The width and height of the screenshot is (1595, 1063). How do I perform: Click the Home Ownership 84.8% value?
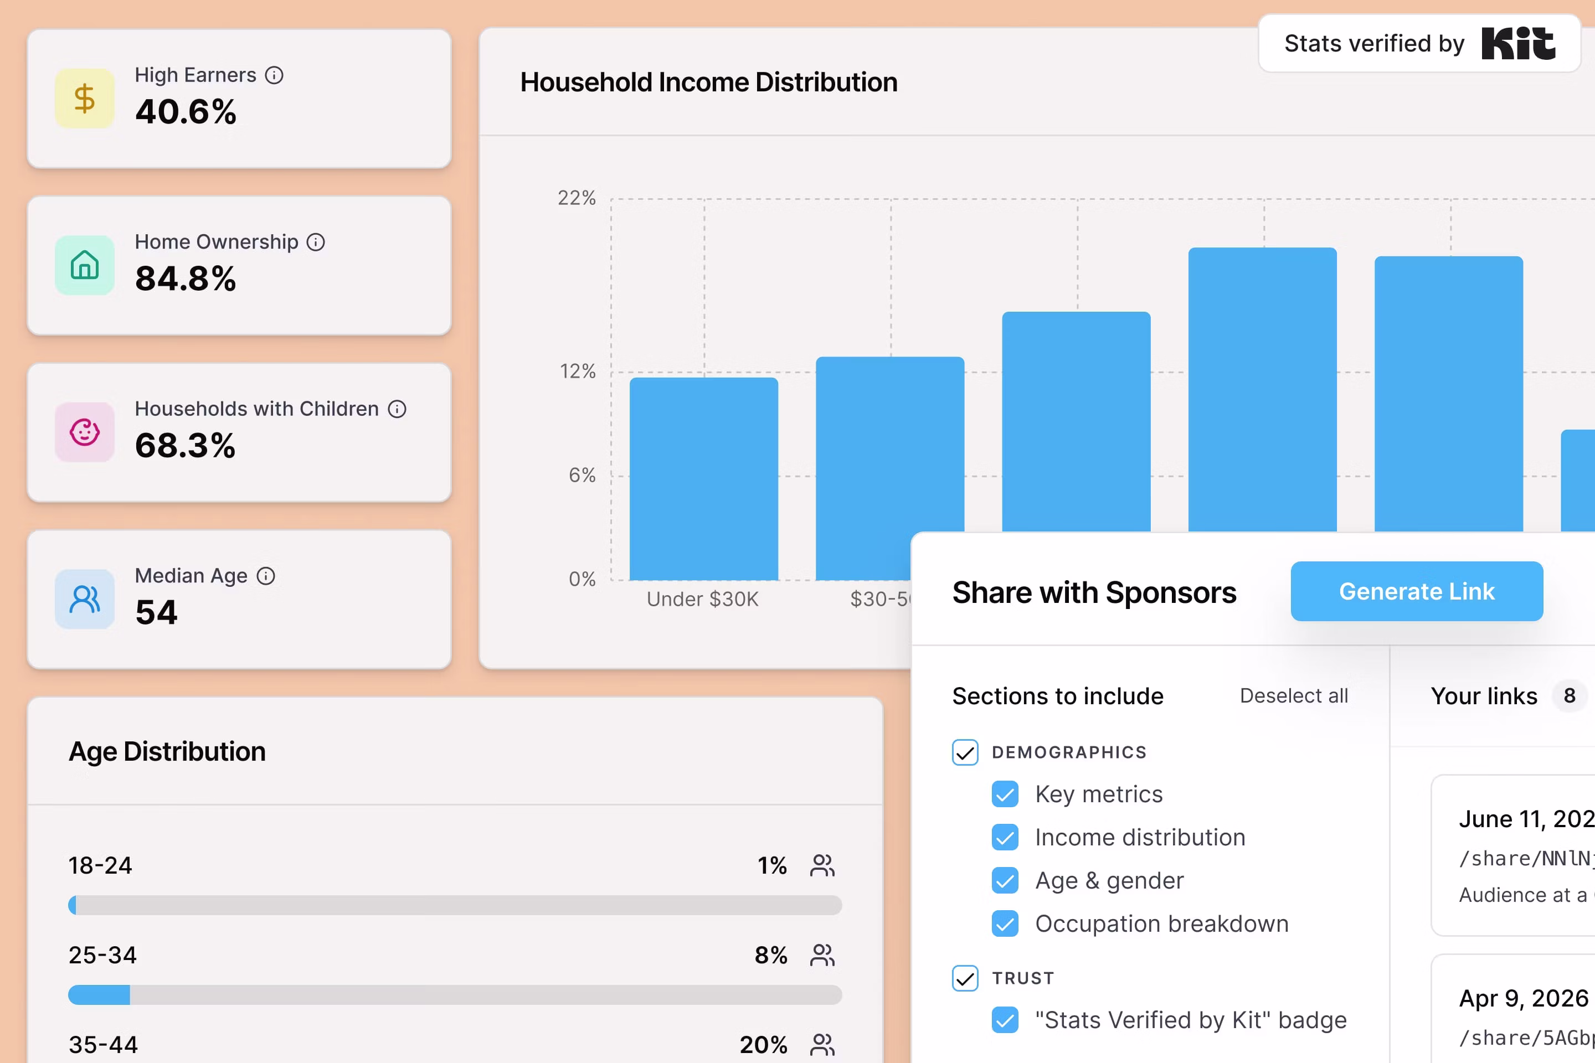tap(186, 278)
